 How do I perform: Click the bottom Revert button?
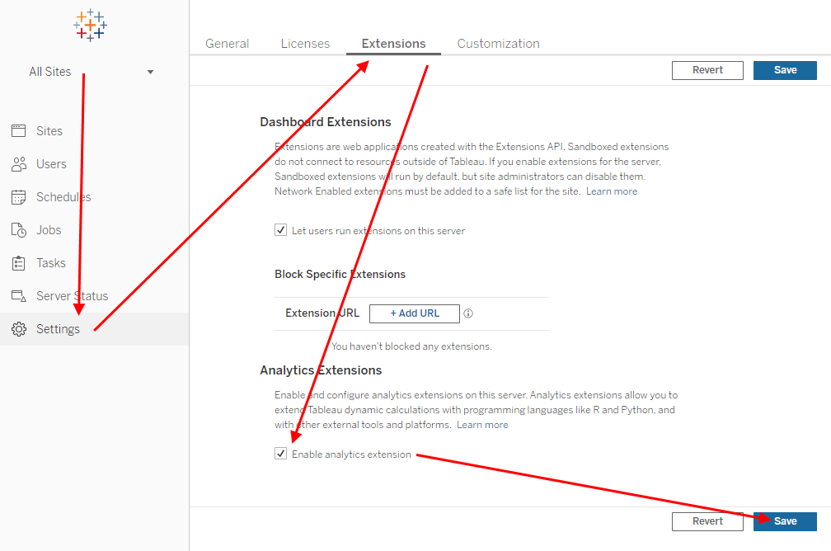tap(707, 521)
